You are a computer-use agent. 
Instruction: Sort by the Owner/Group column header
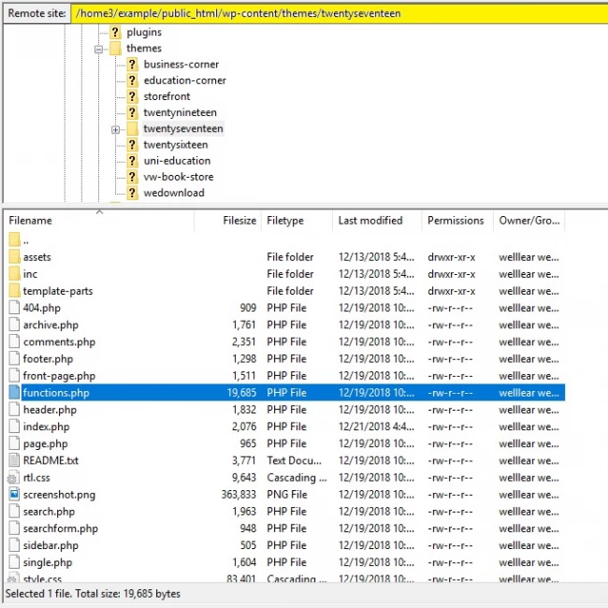[528, 221]
